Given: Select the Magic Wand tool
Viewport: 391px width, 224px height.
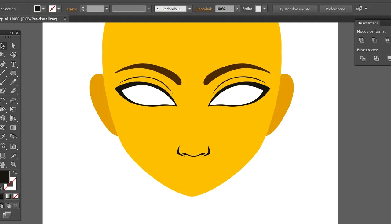Looking at the screenshot, I should tap(2, 55).
